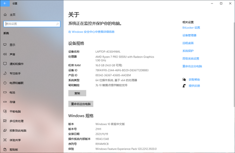Select the 声音 speaker icon
235x153 pixels.
(5, 54)
